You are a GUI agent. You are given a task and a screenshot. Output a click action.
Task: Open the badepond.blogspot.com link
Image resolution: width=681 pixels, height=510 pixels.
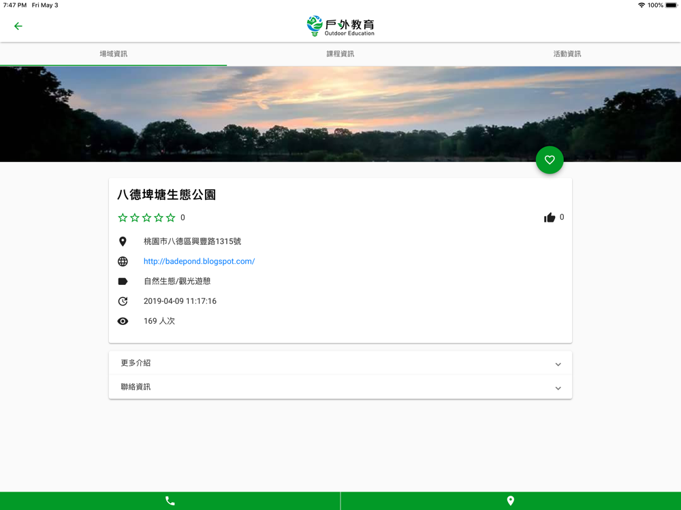(x=200, y=262)
